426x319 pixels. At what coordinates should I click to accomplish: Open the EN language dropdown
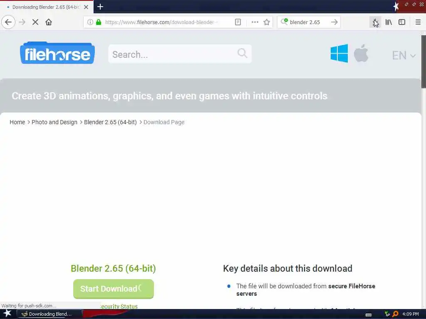tap(404, 55)
